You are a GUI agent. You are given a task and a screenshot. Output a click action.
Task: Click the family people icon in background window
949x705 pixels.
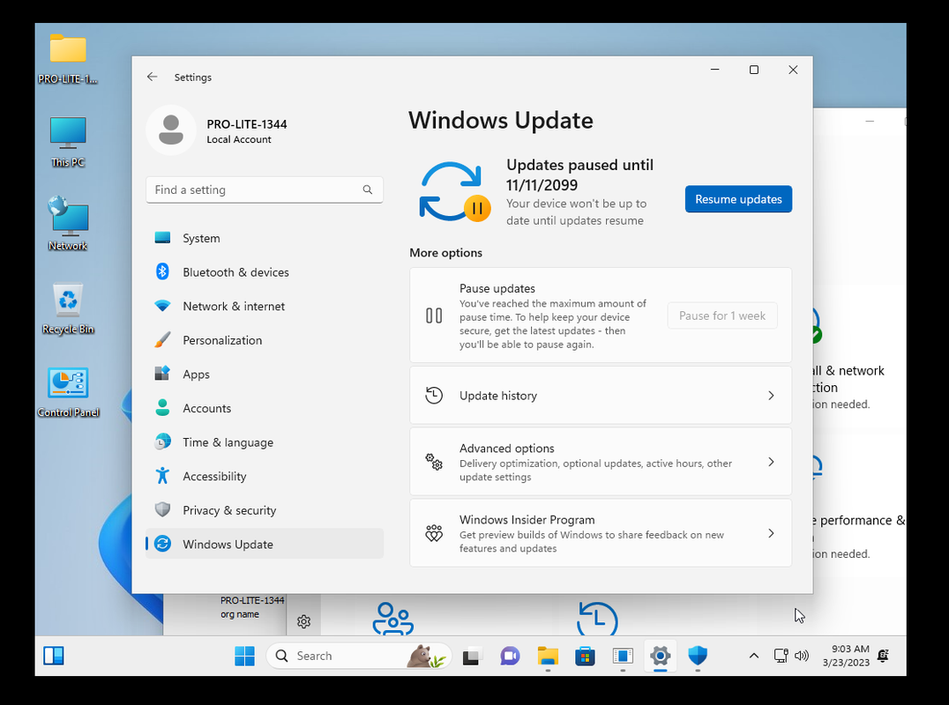click(x=392, y=618)
